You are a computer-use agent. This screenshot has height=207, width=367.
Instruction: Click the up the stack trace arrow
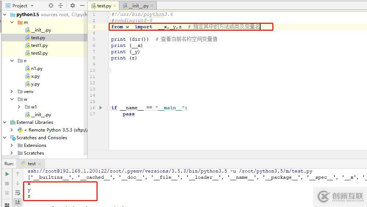18,174
